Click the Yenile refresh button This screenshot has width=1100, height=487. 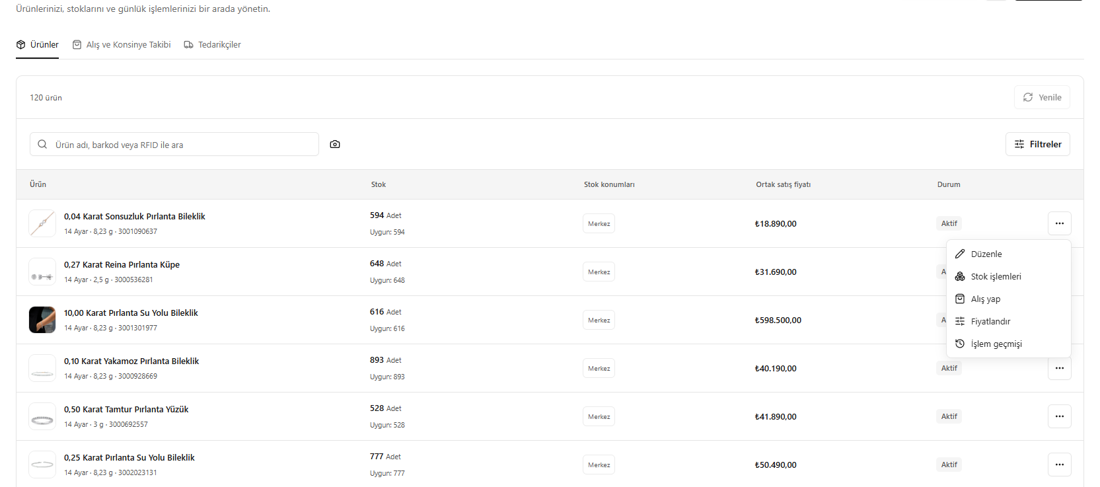(x=1042, y=97)
